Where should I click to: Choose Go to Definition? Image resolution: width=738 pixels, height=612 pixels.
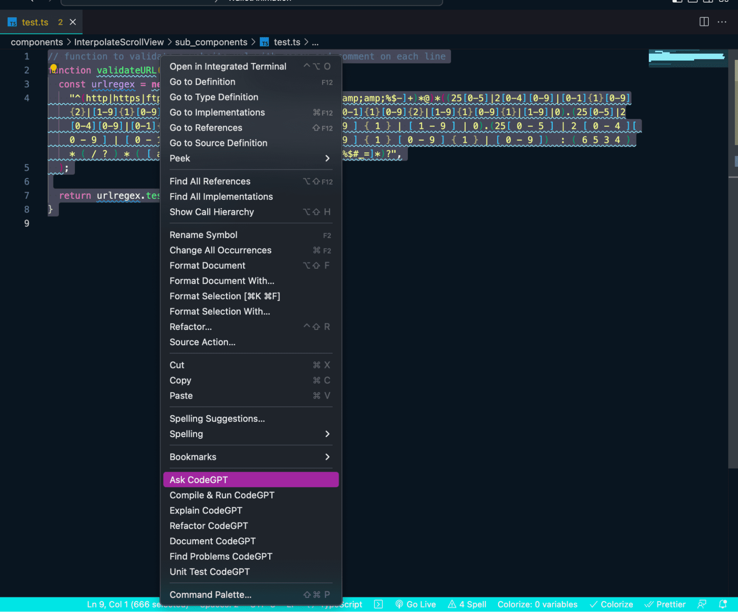point(251,82)
